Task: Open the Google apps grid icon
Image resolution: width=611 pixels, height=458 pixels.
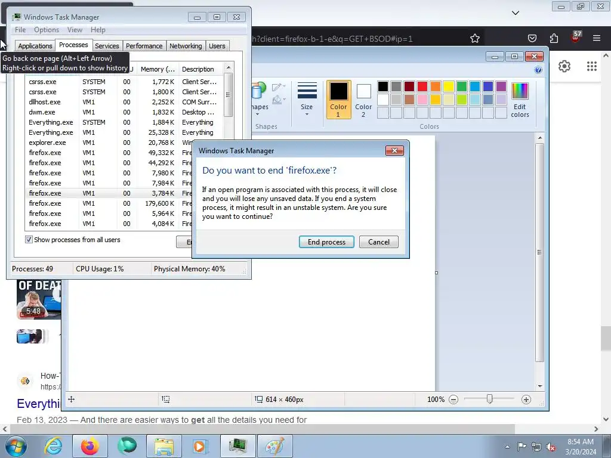Action: [x=592, y=66]
